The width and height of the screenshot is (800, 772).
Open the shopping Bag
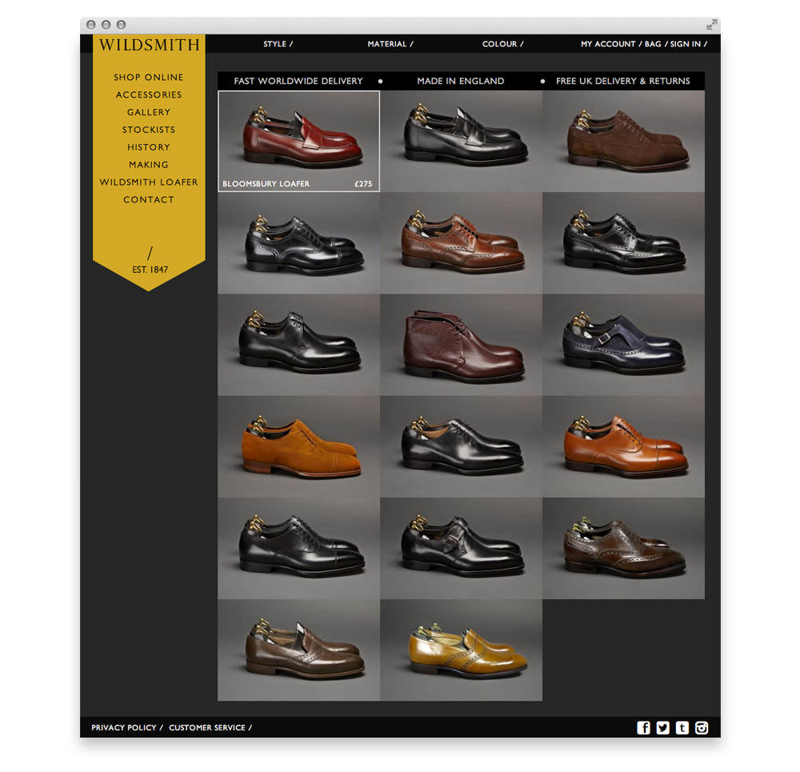pyautogui.click(x=653, y=44)
